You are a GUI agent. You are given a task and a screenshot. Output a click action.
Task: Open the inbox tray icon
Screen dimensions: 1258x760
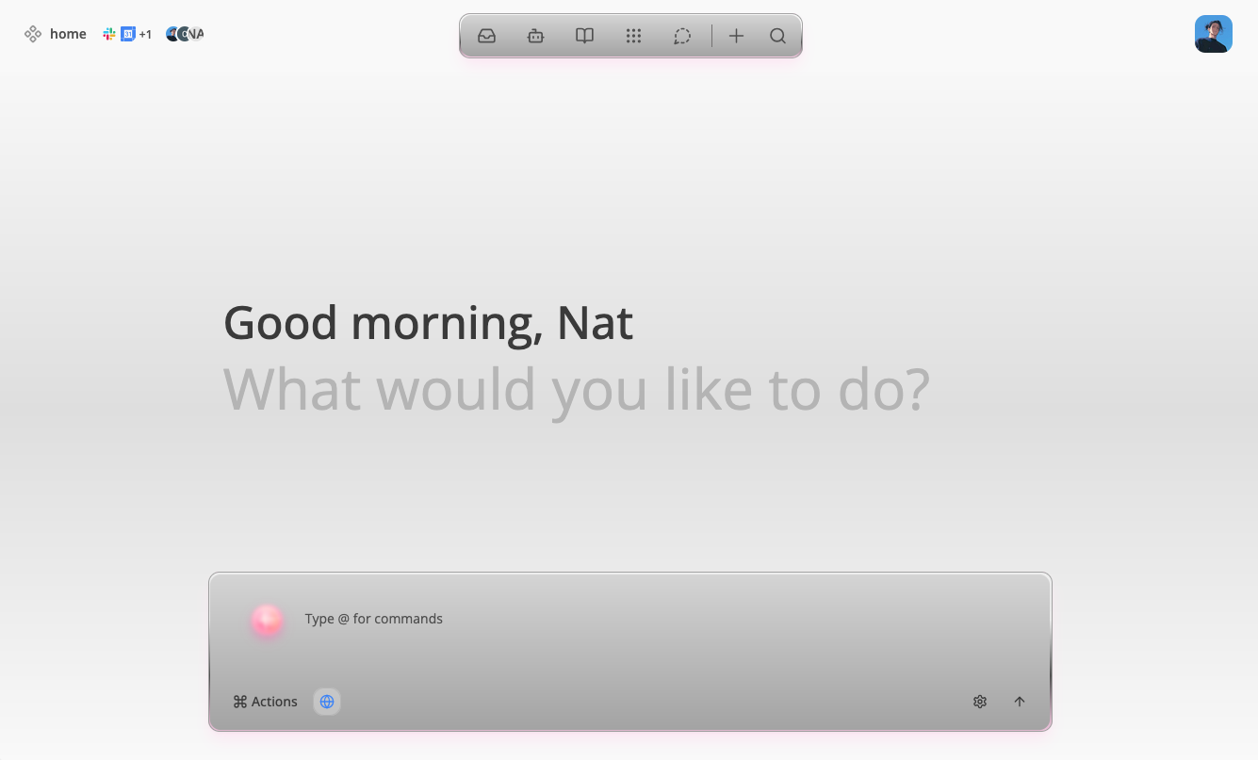(x=486, y=36)
